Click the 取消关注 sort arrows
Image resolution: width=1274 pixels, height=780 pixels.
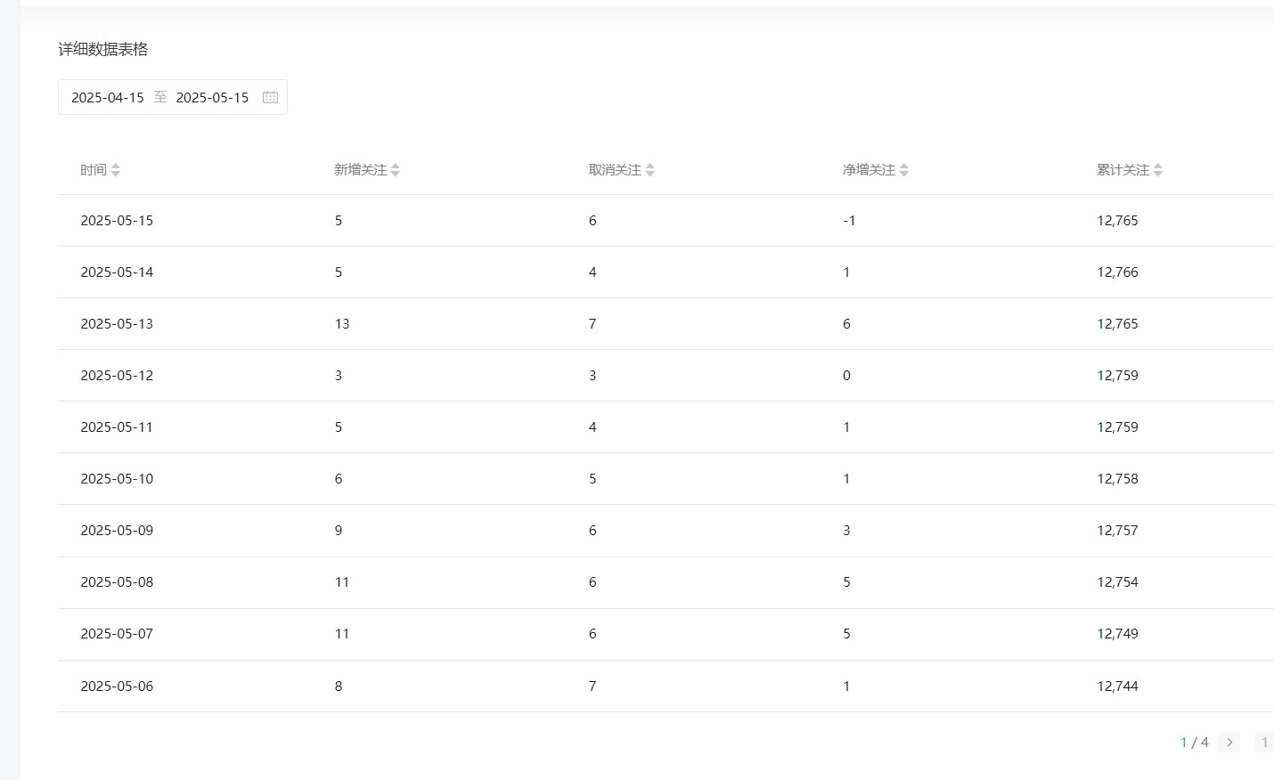tap(650, 170)
